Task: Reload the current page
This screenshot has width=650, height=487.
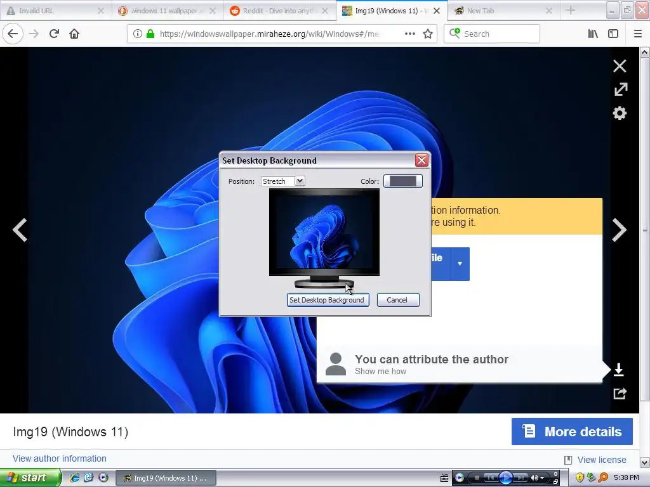Action: click(x=54, y=34)
